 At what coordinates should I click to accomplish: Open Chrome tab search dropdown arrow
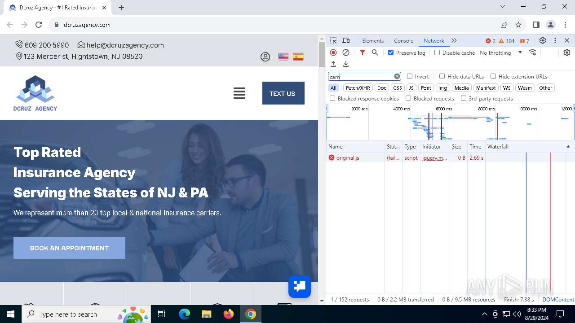pos(503,7)
